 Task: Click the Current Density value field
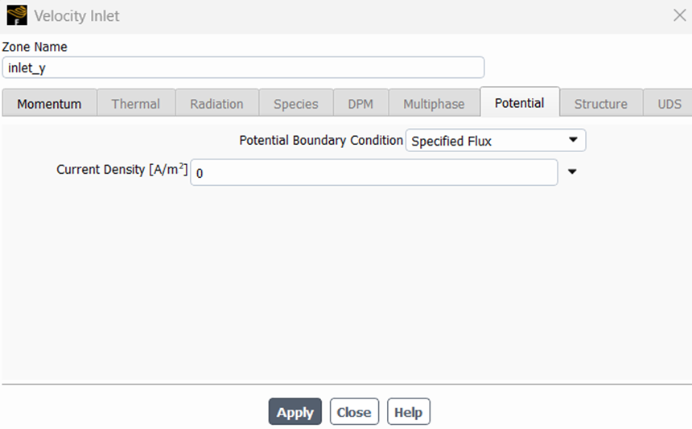pos(374,172)
